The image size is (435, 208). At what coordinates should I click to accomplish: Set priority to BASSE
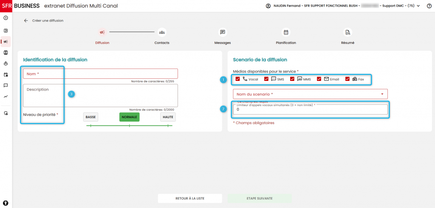[x=90, y=117]
